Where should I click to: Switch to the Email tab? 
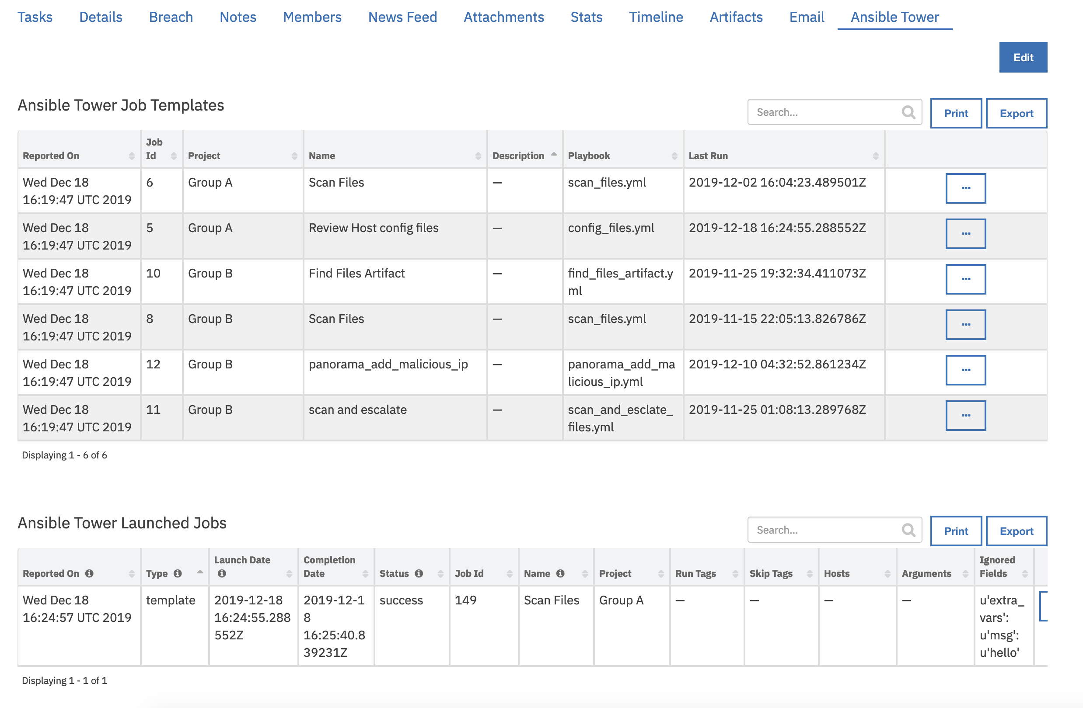(807, 17)
